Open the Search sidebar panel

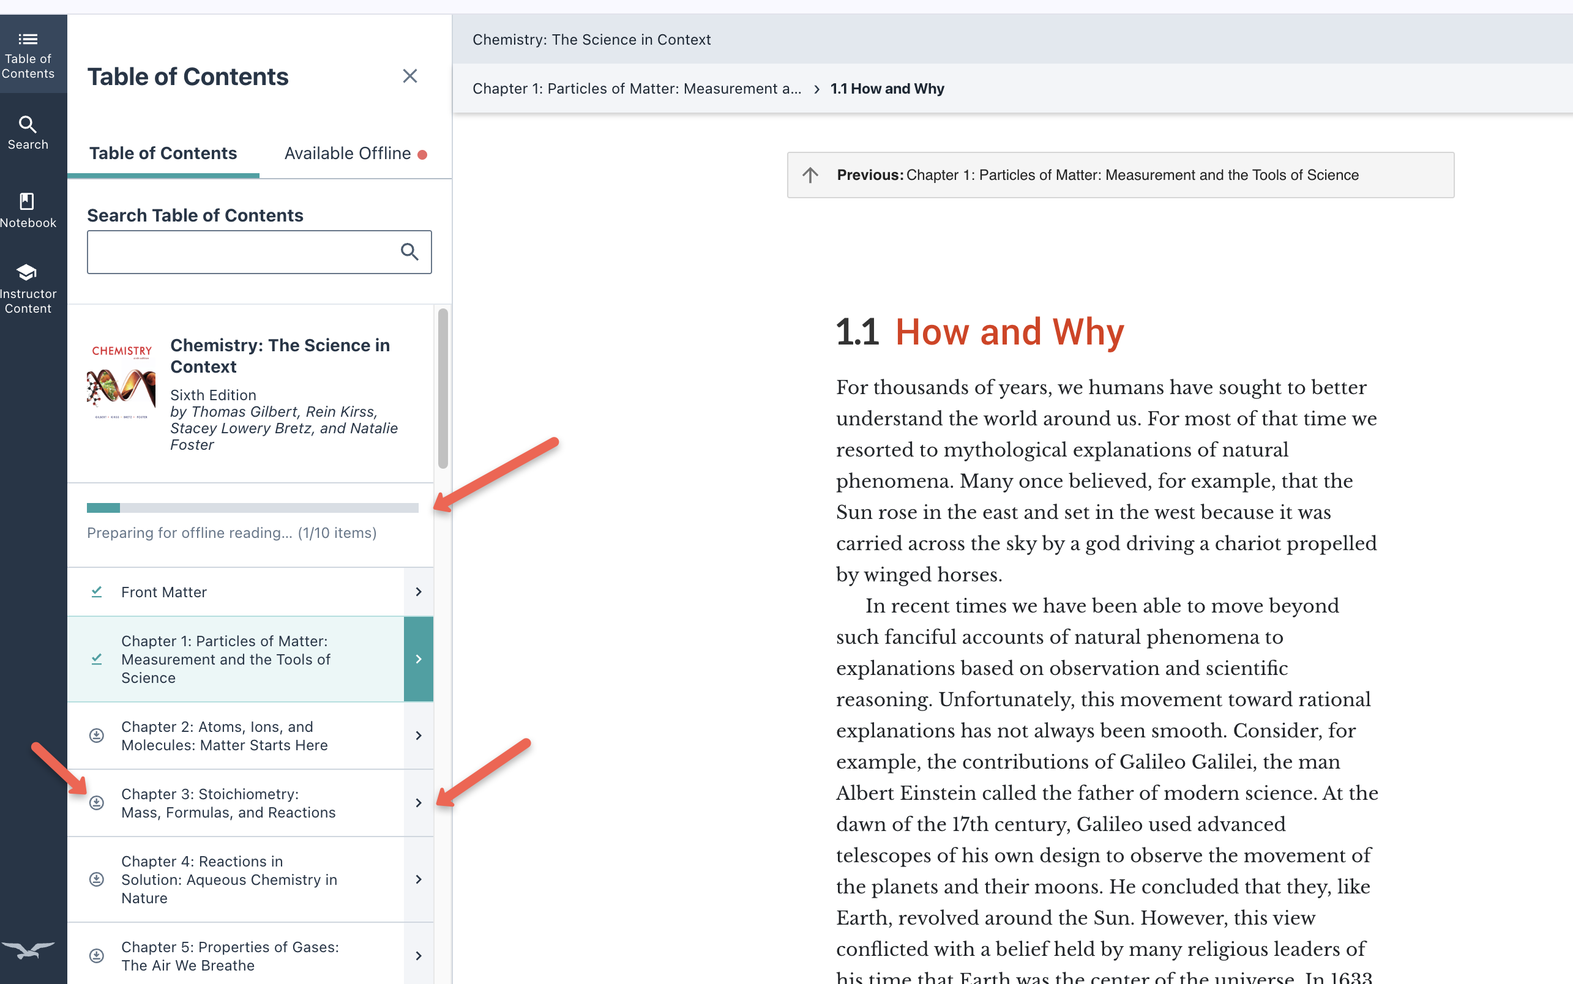pyautogui.click(x=28, y=132)
